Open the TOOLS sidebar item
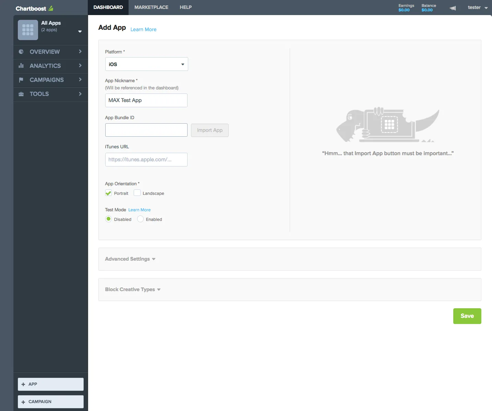This screenshot has height=411, width=492. click(51, 94)
